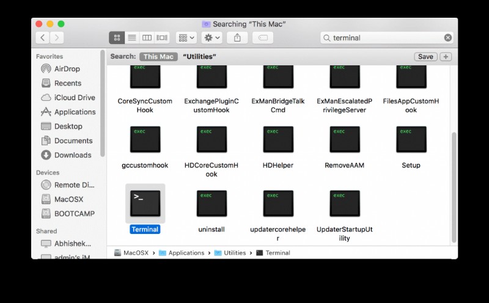This screenshot has width=489, height=303.
Task: Click the yellow minimize window button
Action: tap(50, 24)
